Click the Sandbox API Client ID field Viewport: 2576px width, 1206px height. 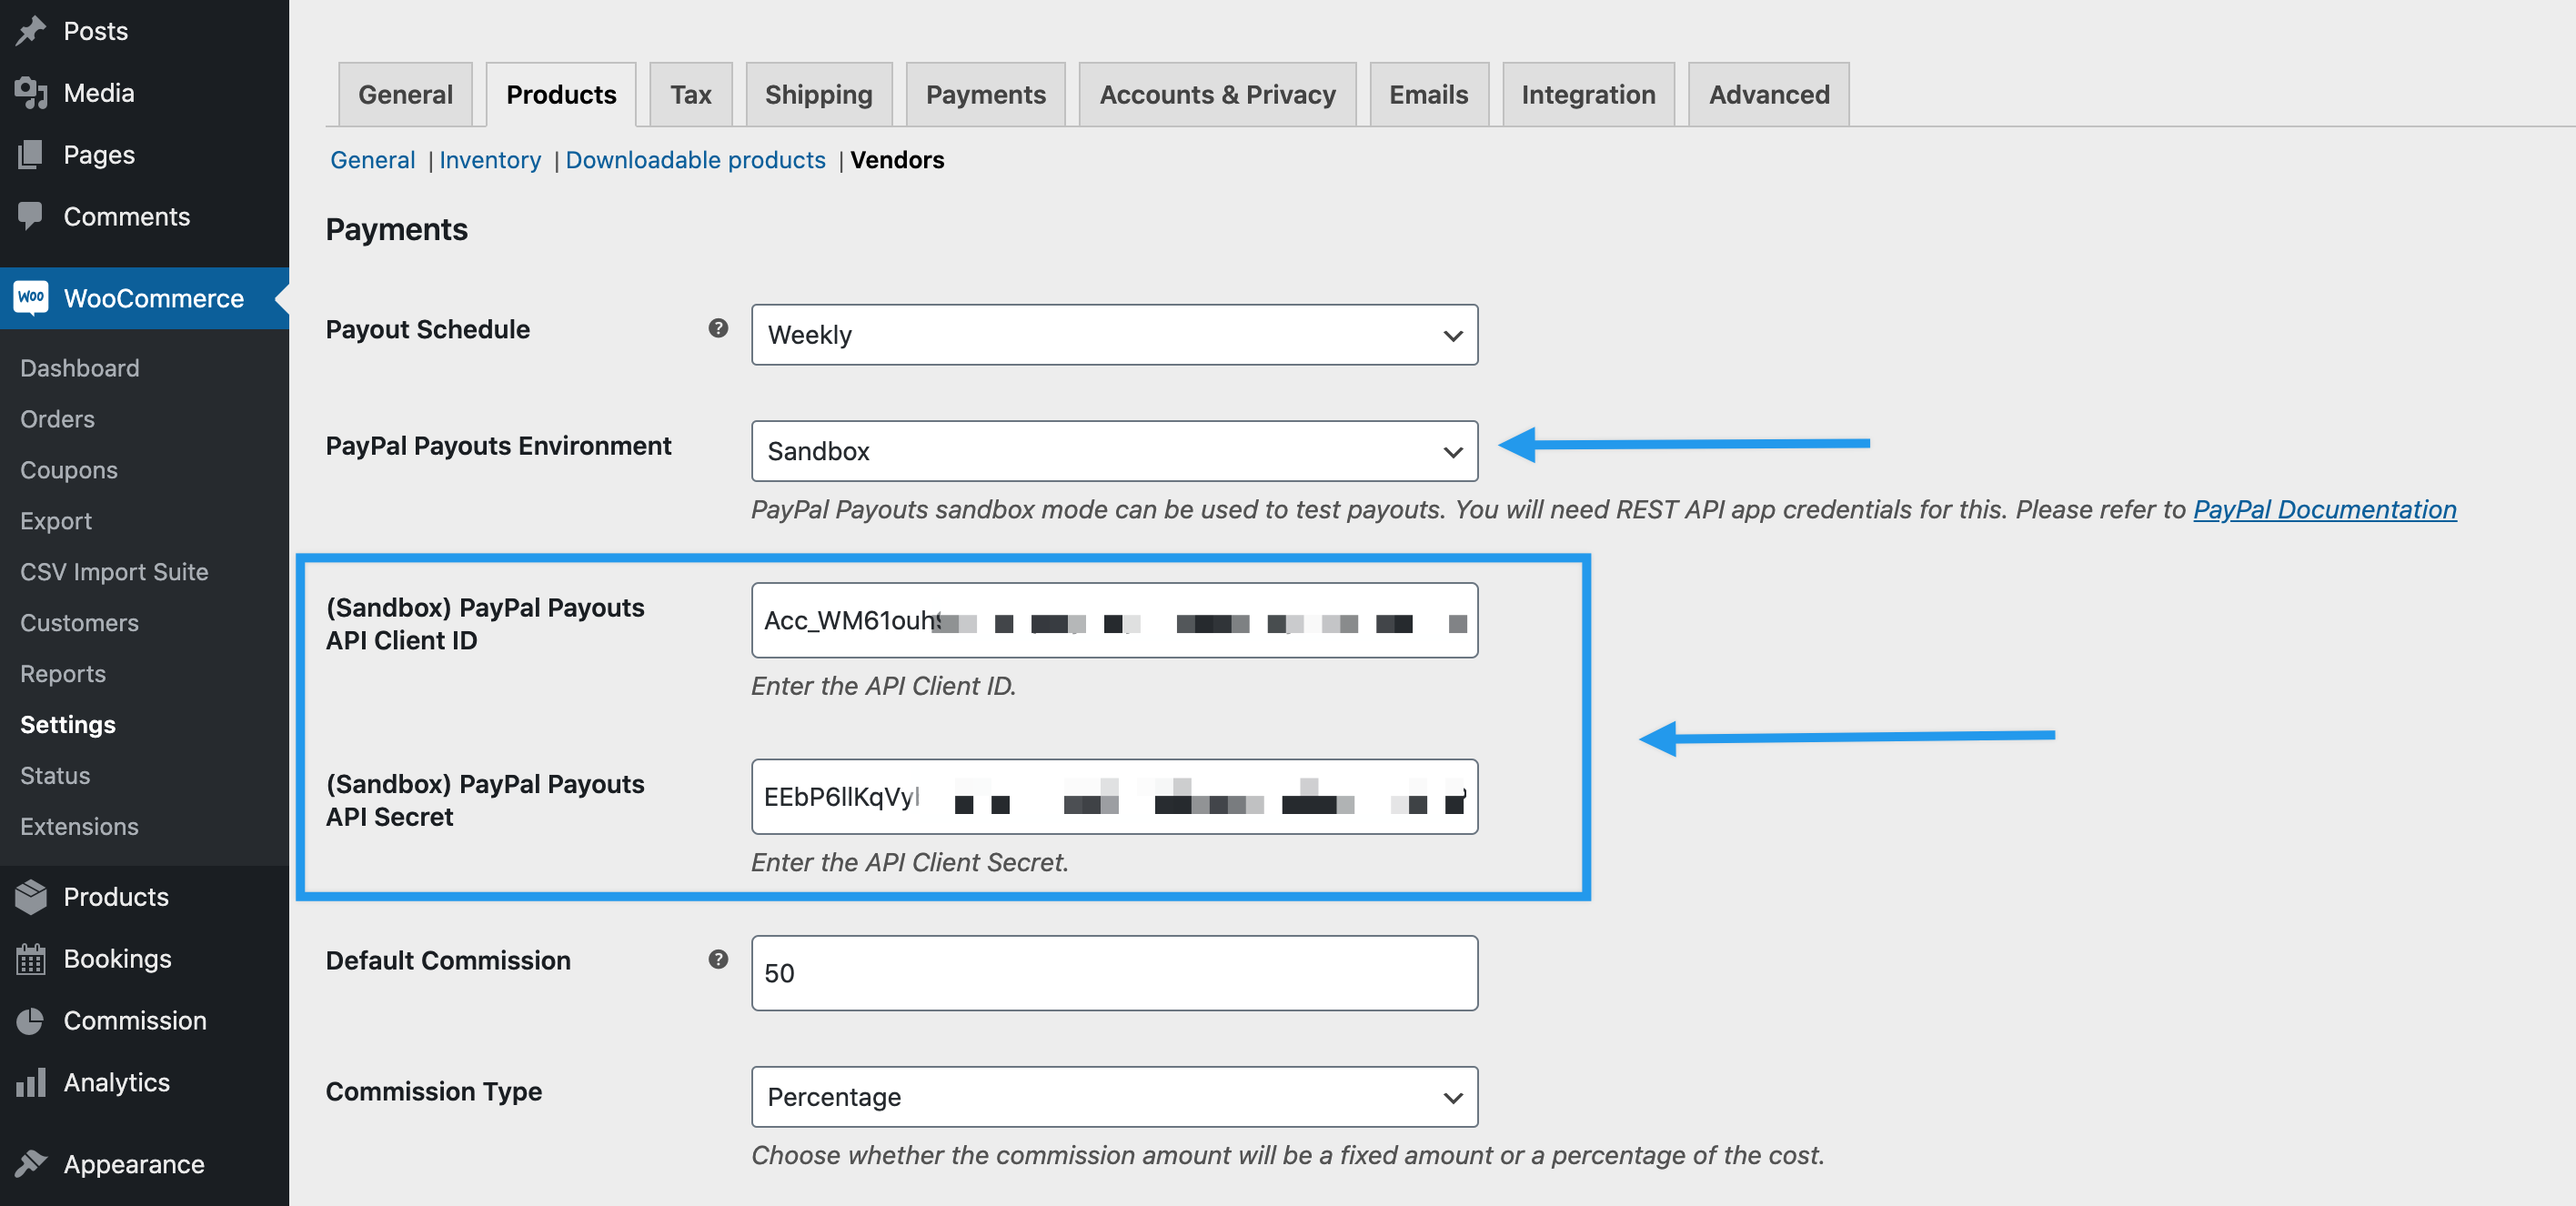[1114, 620]
